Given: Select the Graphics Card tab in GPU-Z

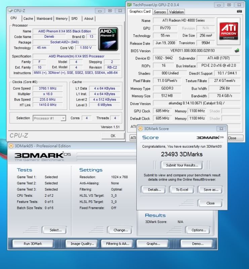Looking at the screenshot, I should click(x=140, y=11).
